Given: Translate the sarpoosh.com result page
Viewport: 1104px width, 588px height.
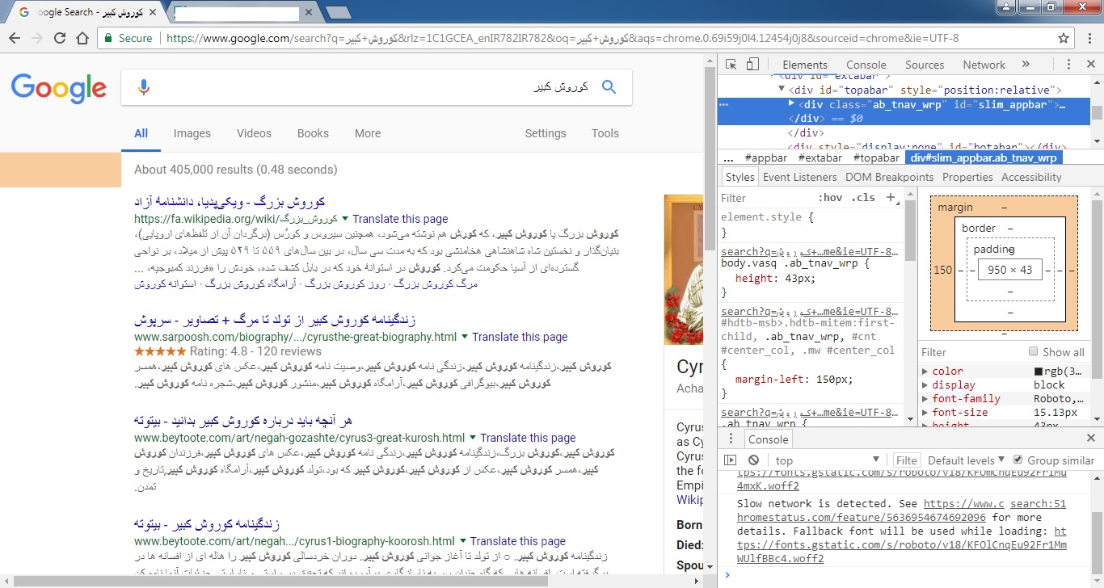Looking at the screenshot, I should (520, 337).
